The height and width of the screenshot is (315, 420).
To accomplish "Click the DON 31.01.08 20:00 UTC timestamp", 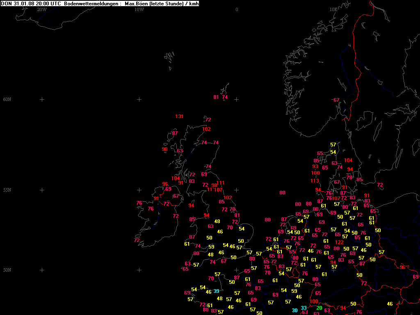I will click(31, 3).
